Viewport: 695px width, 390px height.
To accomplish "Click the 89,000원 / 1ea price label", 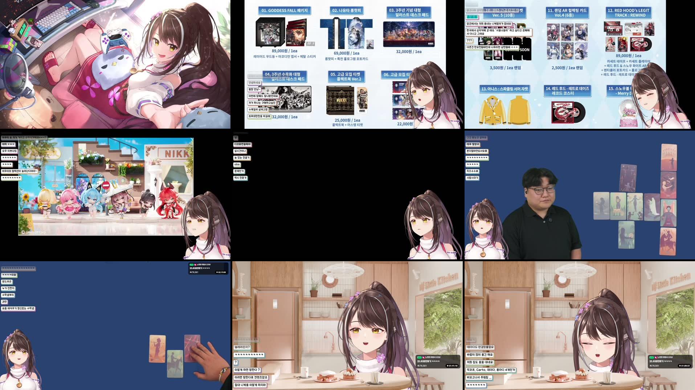I will pos(285,51).
